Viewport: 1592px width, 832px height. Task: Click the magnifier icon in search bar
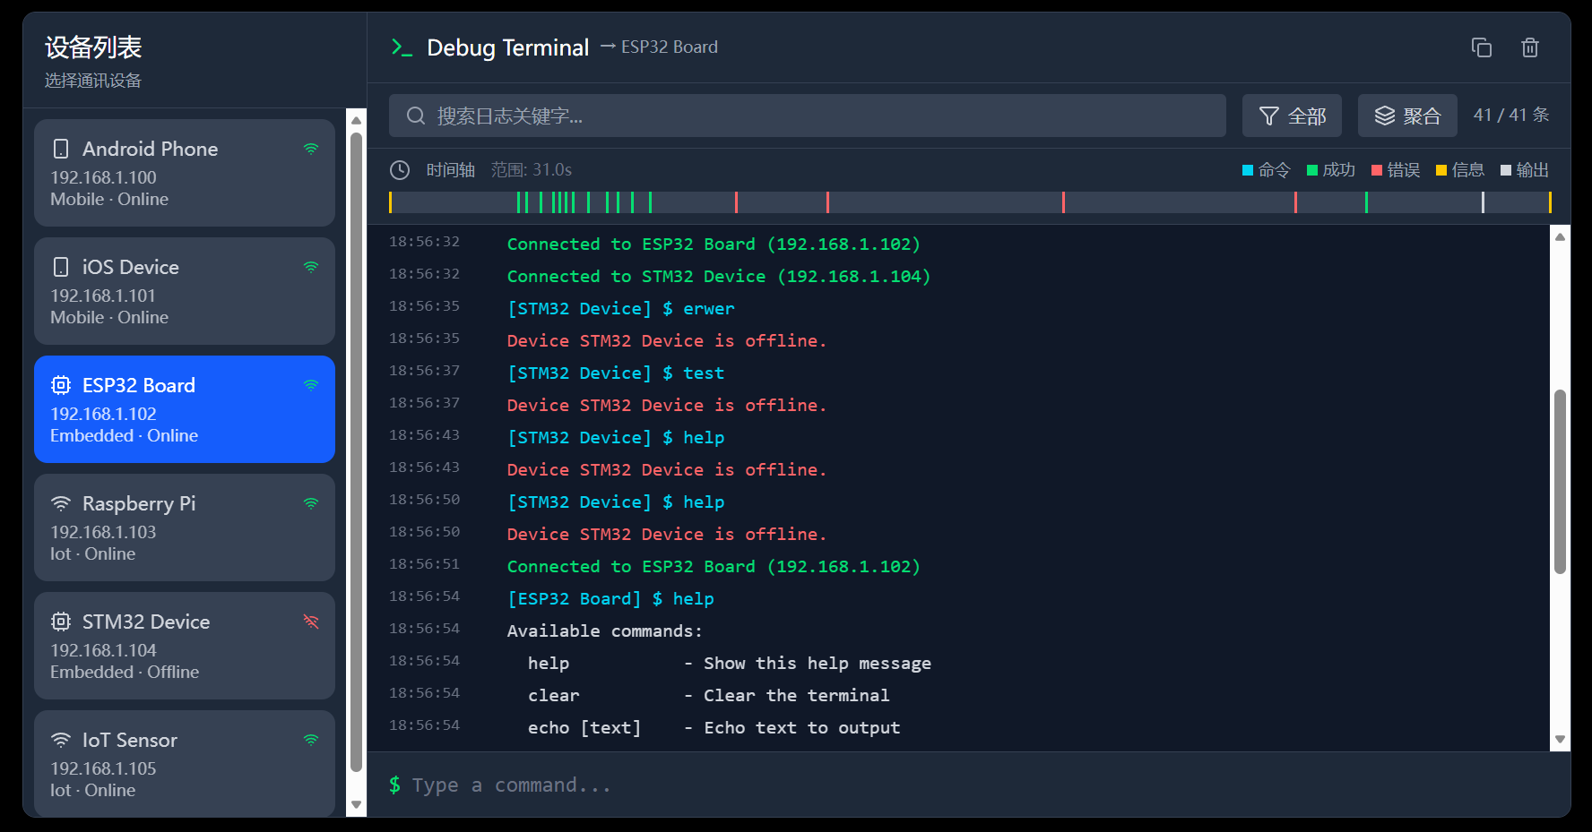(415, 116)
